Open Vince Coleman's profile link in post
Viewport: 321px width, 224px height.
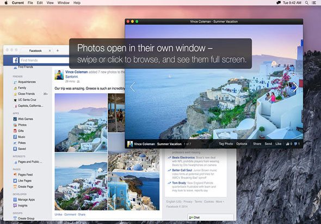point(77,72)
